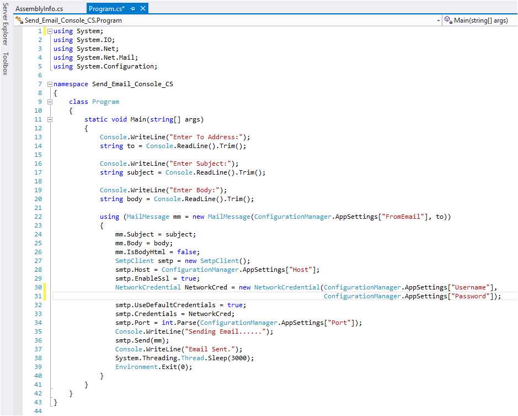The height and width of the screenshot is (416, 518).
Task: Open the Server Explorer side panel
Action: 5,26
